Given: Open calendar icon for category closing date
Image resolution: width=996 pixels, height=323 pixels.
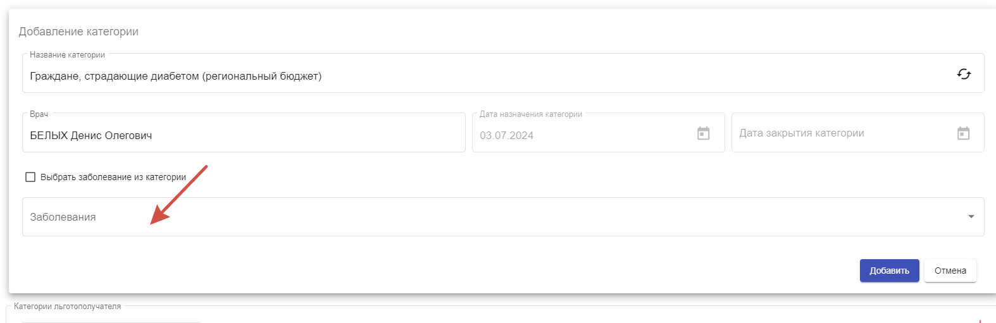Looking at the screenshot, I should click(963, 133).
